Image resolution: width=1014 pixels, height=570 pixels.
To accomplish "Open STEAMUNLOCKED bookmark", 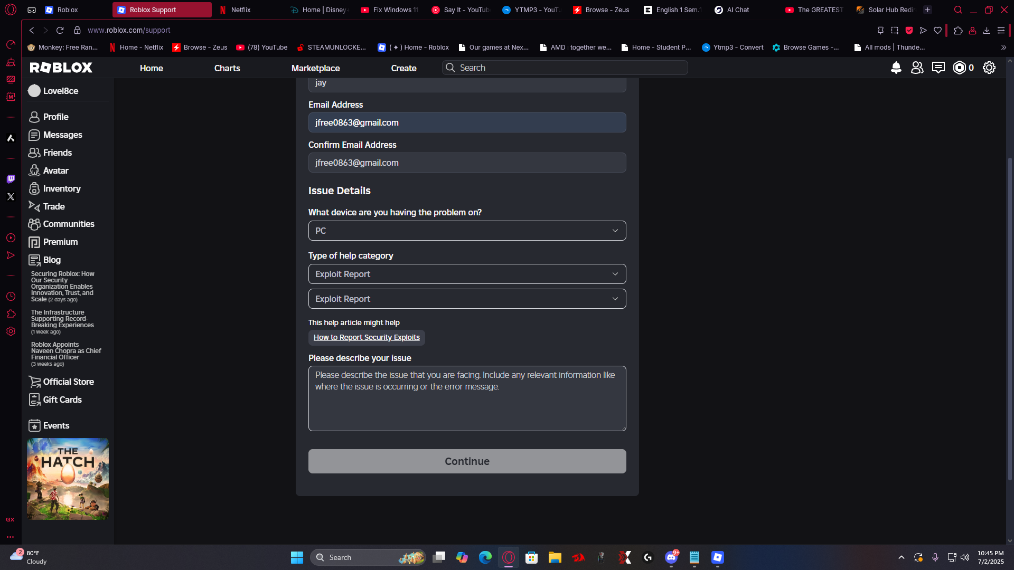I will [x=331, y=47].
